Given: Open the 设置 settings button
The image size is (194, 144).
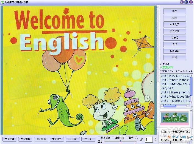Looking at the screenshot, I should pos(174,44).
